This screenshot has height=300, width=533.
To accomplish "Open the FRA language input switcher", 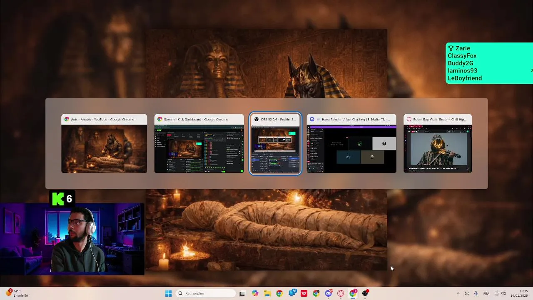I will coord(486,293).
